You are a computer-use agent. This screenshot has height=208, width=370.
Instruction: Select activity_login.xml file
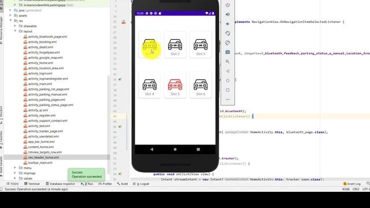38,73
